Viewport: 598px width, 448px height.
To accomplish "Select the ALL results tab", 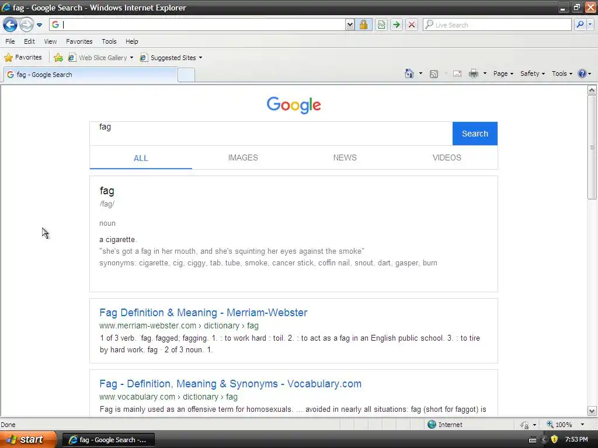I will pyautogui.click(x=141, y=158).
